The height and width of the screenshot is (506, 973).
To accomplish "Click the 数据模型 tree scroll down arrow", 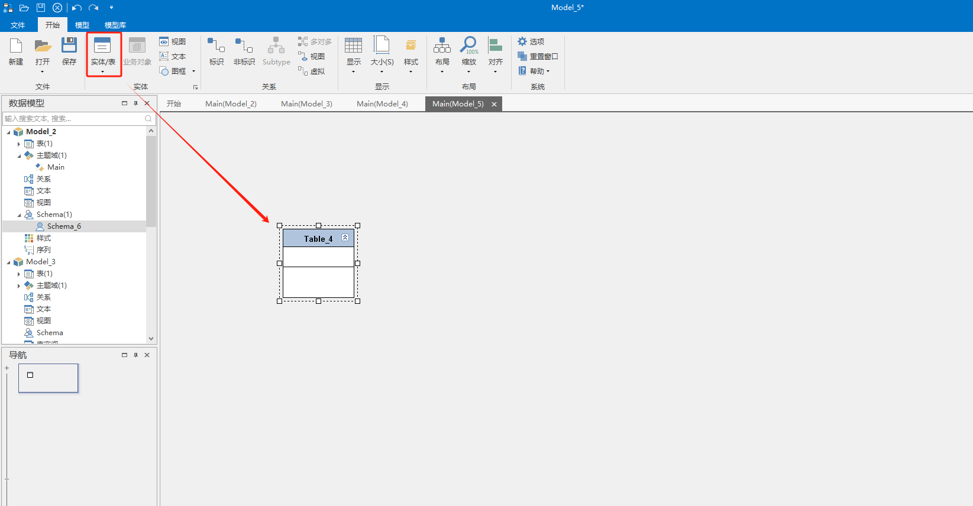I will pyautogui.click(x=151, y=339).
